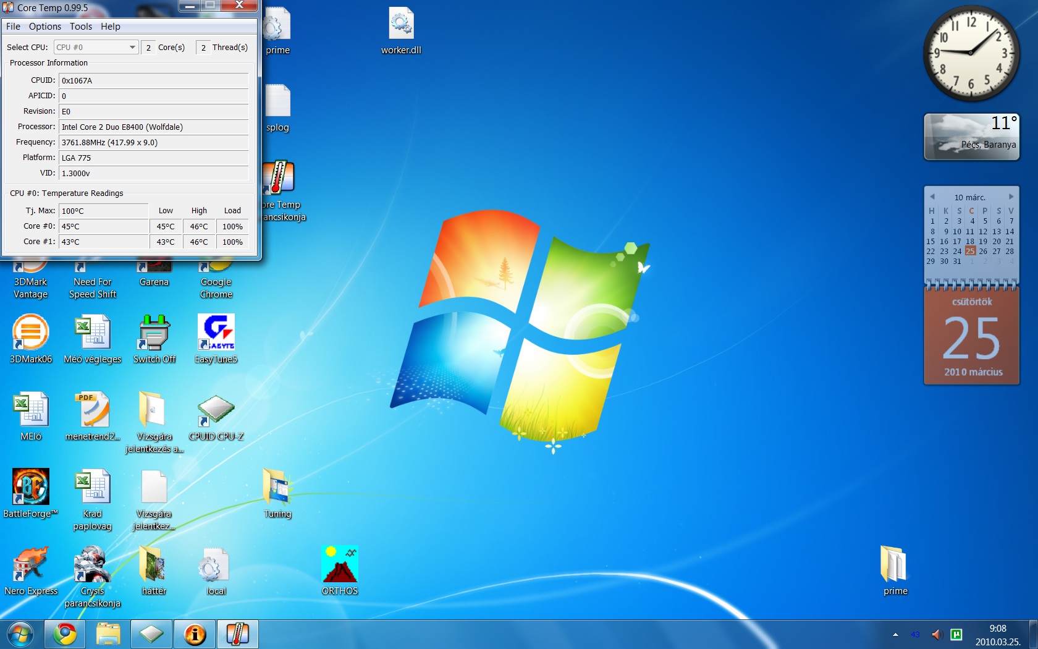Open the Tools menu in Core Temp
The image size is (1038, 649).
[80, 27]
